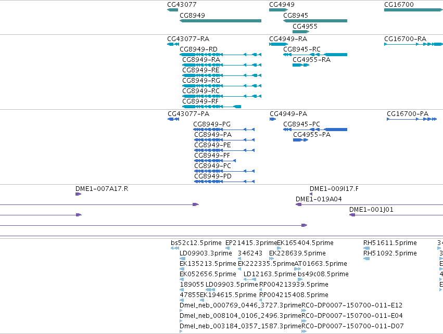The width and height of the screenshot is (443, 334).
Task: Select protein CG4949-PA
Action: point(273,119)
